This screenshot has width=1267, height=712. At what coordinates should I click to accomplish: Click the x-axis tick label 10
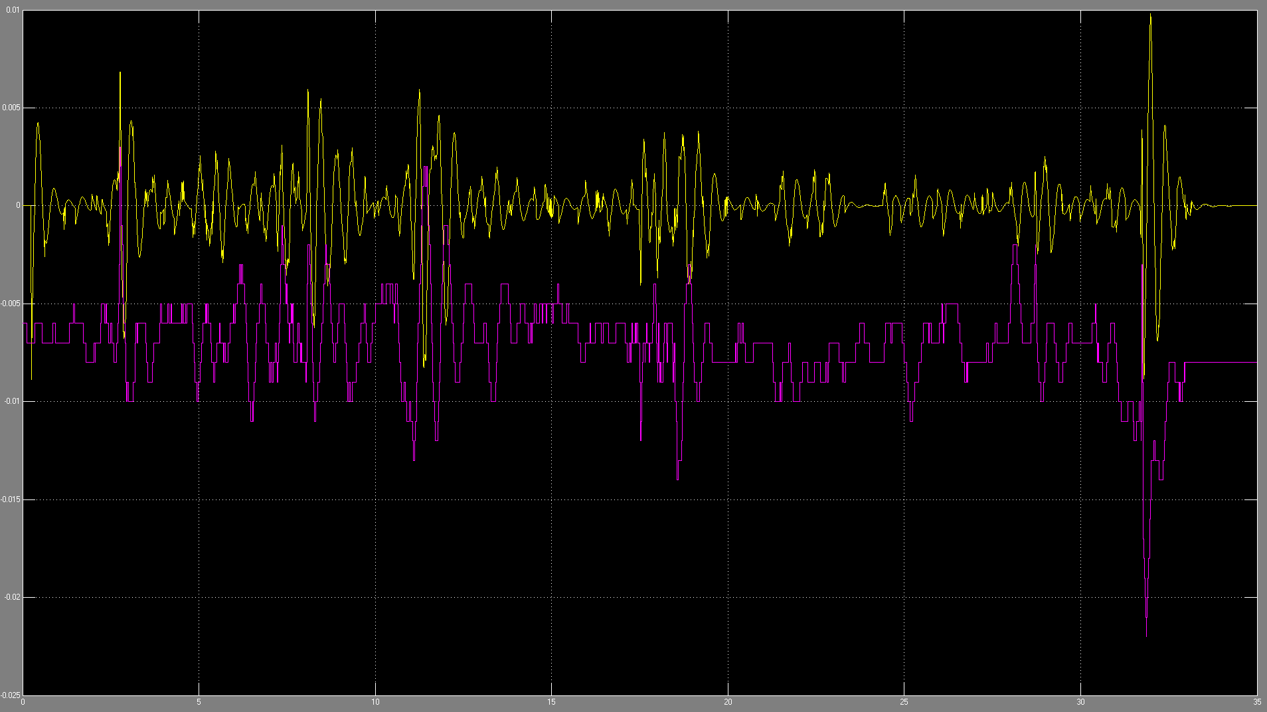point(375,702)
